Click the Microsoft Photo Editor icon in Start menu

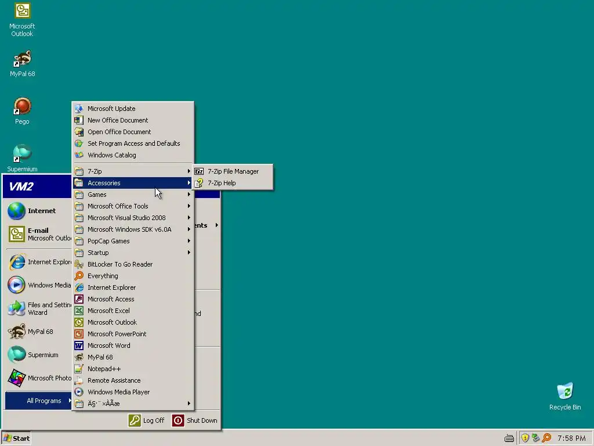(x=16, y=378)
